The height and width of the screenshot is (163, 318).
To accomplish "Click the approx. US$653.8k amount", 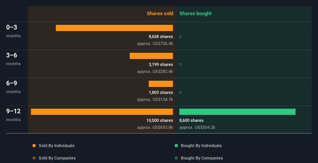I will 155,127.
